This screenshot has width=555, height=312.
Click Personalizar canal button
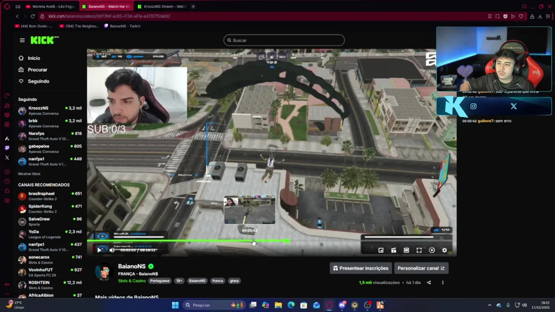[421, 268]
